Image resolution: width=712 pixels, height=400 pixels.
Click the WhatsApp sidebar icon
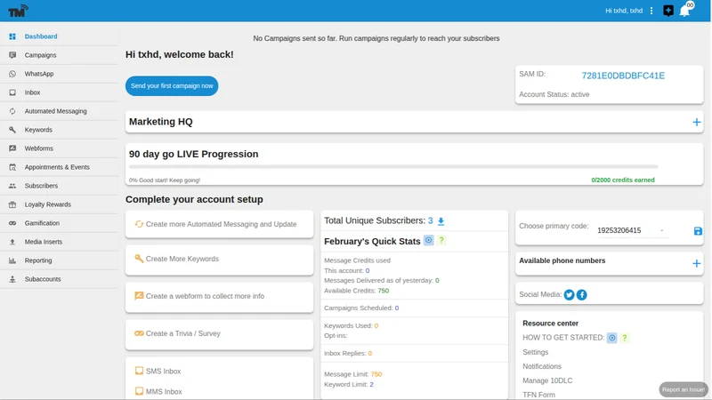[12, 74]
